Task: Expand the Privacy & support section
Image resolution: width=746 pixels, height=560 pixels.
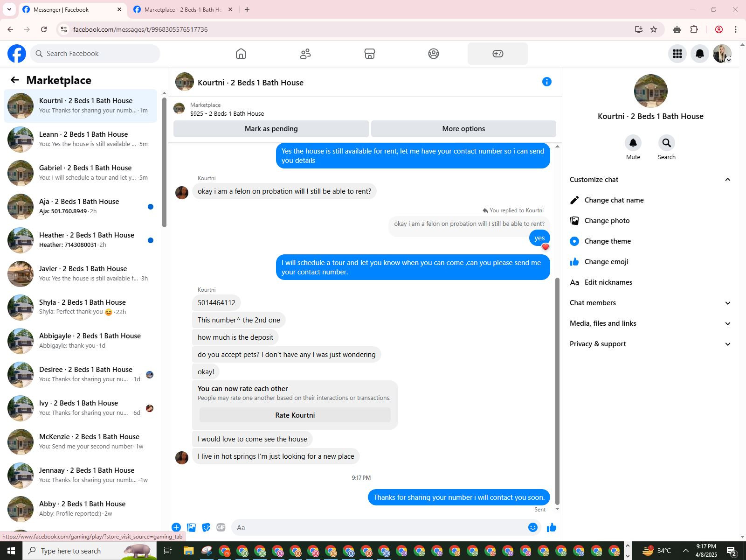Action: (650, 344)
